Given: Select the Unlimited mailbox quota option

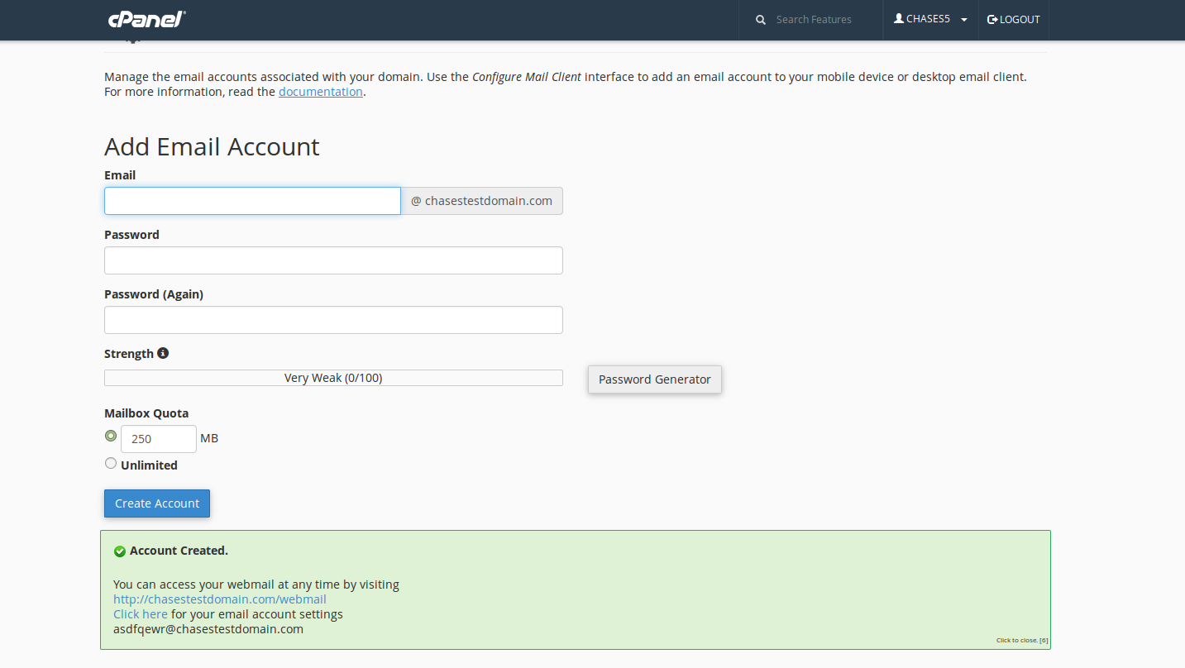Looking at the screenshot, I should coord(111,464).
